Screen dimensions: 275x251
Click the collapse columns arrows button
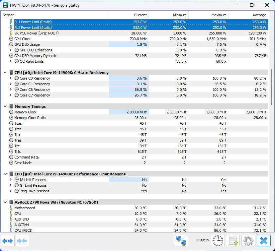[22, 241]
